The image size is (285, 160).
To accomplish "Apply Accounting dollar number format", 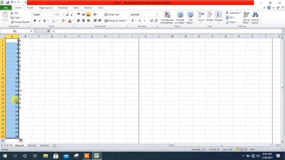I will pyautogui.click(x=133, y=21).
